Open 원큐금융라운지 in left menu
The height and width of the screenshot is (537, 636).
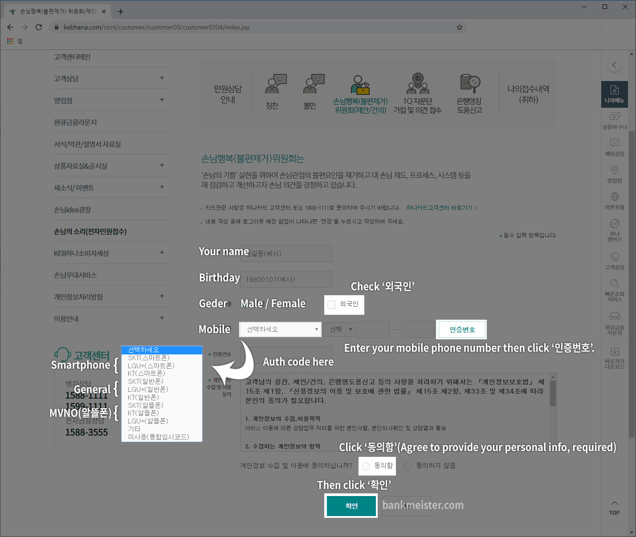click(75, 122)
